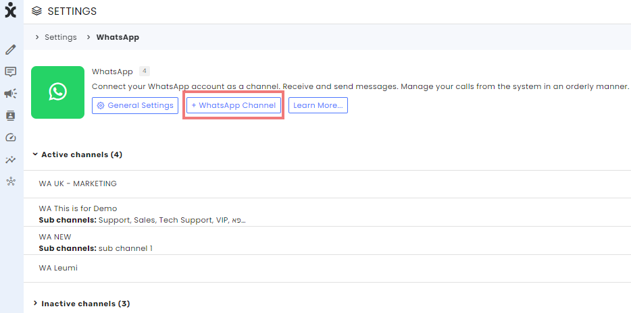The image size is (631, 313).
Task: Click the WhatsApp breadcrumb item
Action: (x=118, y=37)
